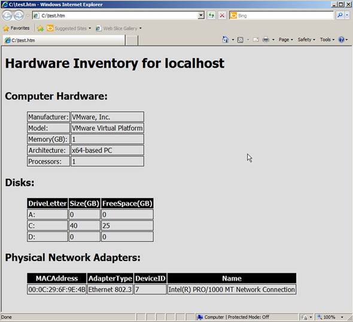Click the search magnifier button
Viewport: 353px width, 322px height.
click(x=340, y=16)
